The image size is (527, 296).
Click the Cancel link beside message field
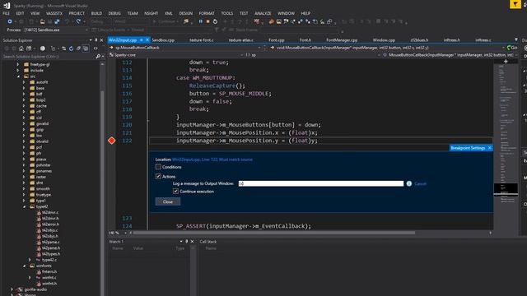point(420,184)
